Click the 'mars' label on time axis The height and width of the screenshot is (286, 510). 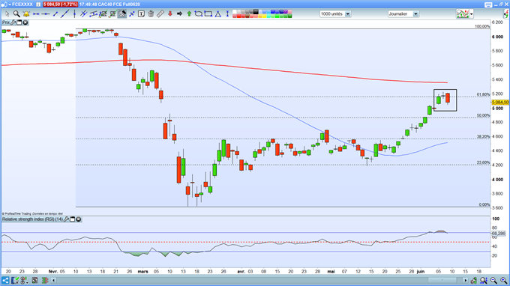(x=142, y=271)
